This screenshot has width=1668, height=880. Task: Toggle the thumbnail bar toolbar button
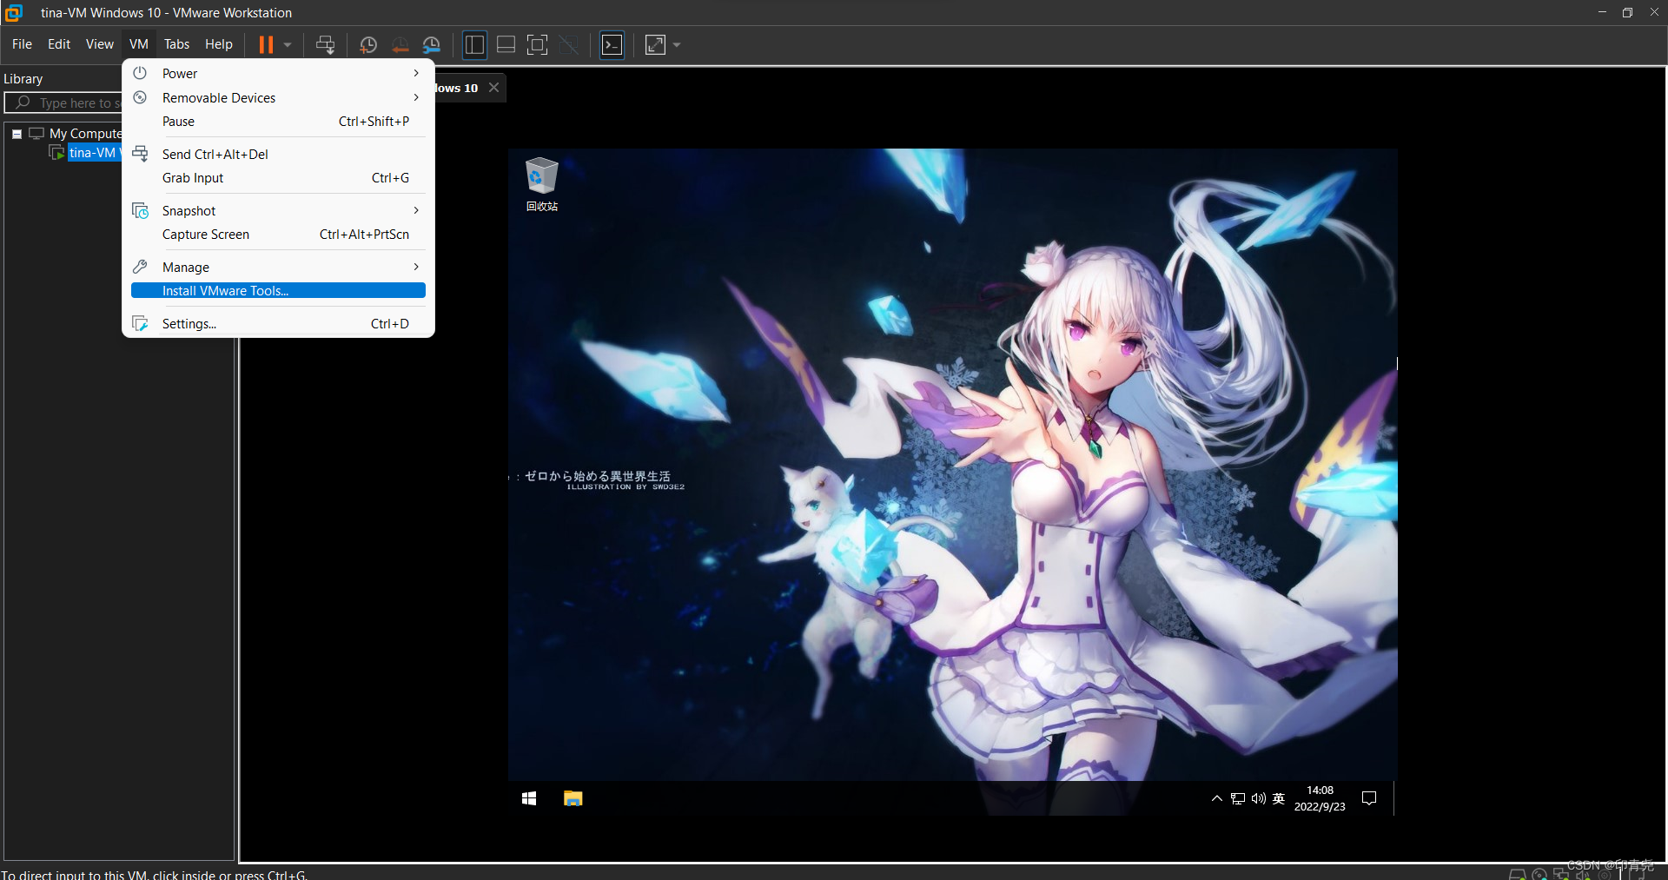506,44
